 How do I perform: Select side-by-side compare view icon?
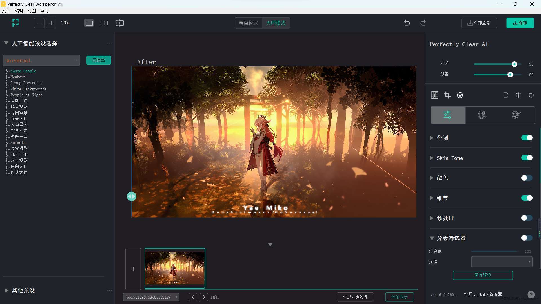coord(104,23)
